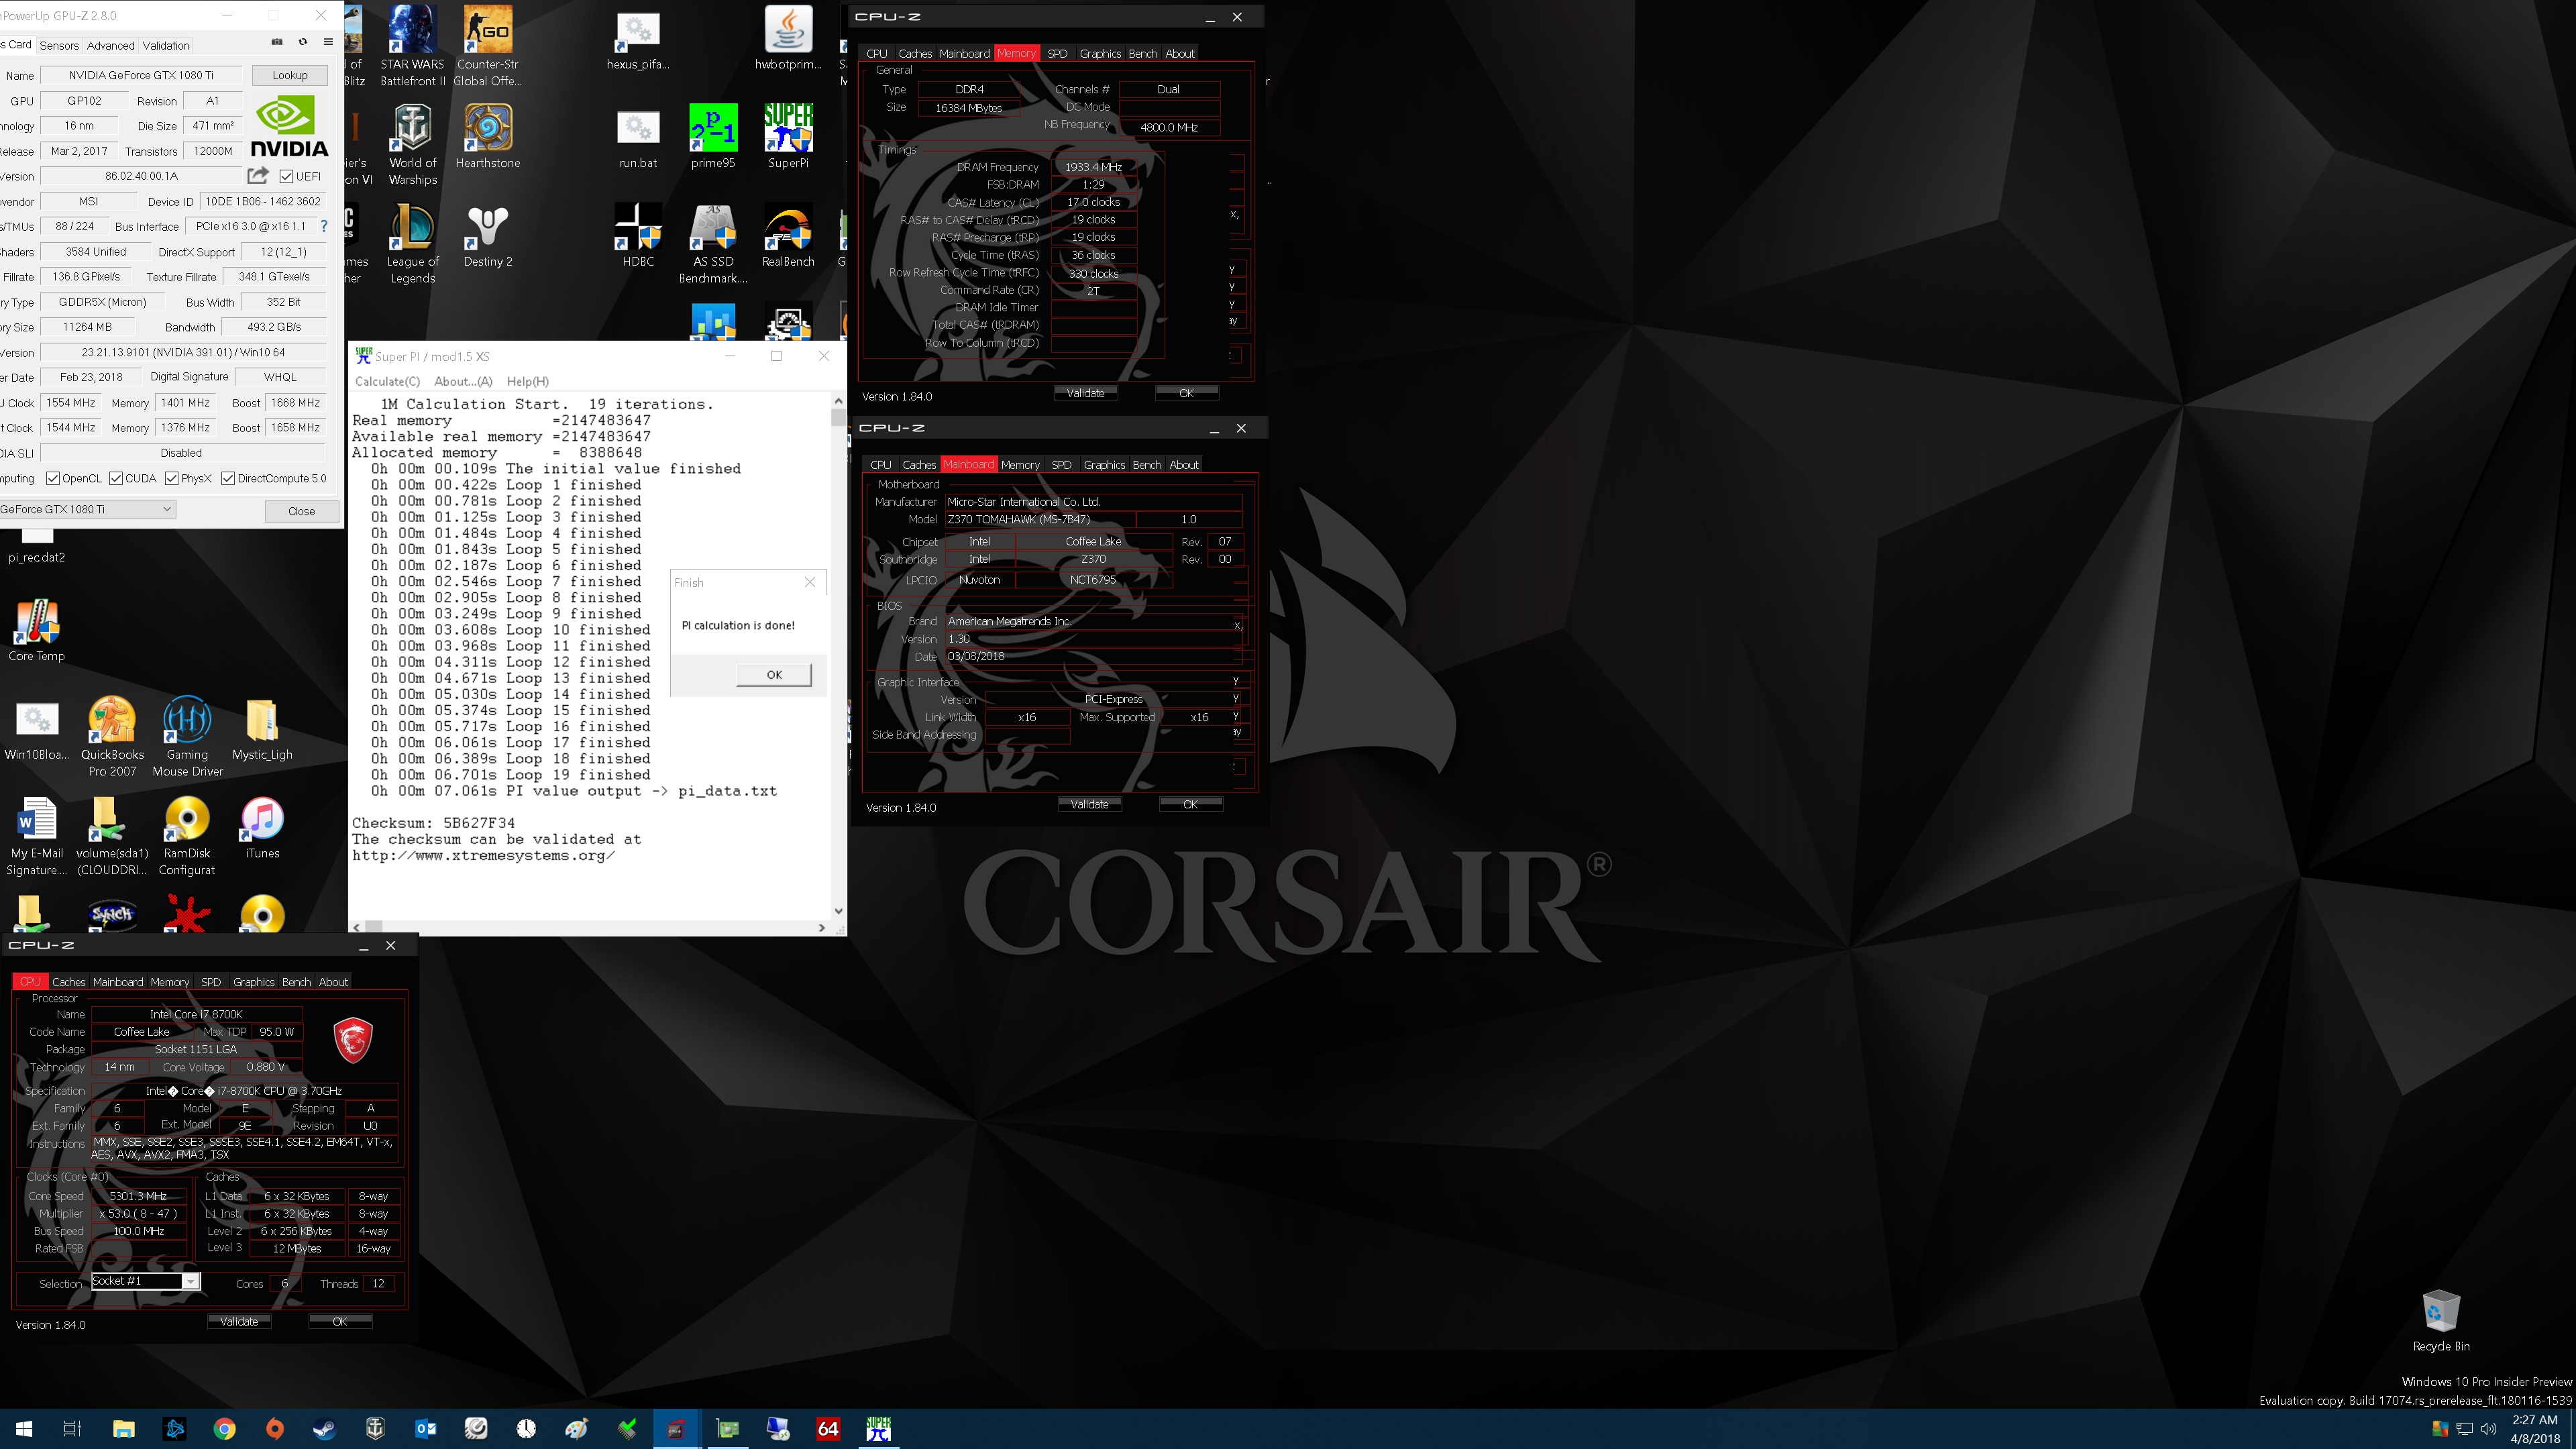Open the Recycle Bin
The image size is (2576, 1449).
(x=2441, y=1321)
